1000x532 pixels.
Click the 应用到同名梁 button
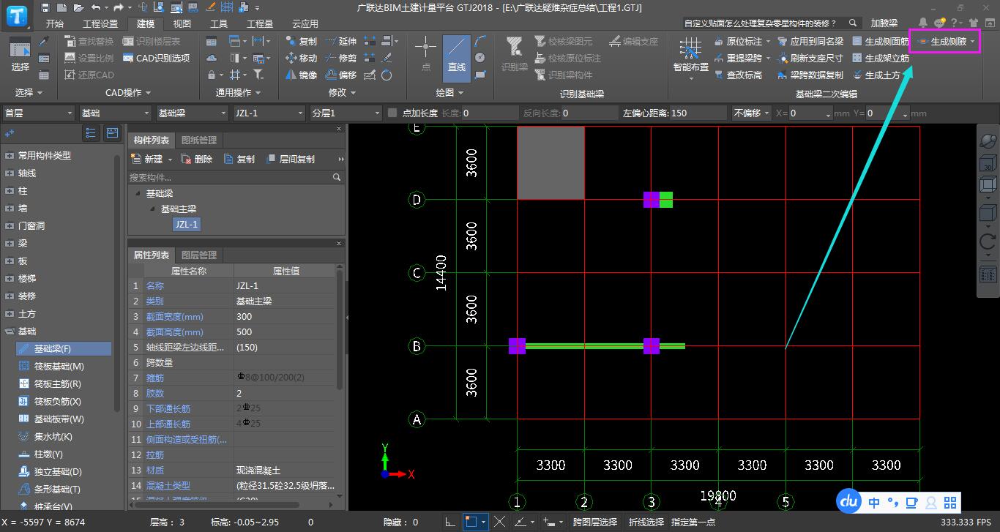coord(810,42)
